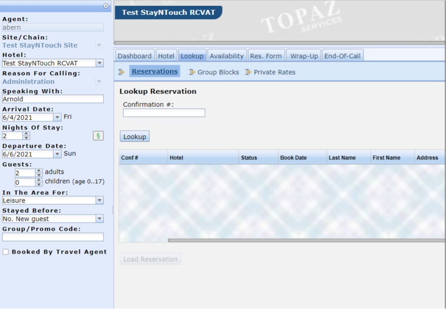Click the Nights Of Stay number field

13,136
